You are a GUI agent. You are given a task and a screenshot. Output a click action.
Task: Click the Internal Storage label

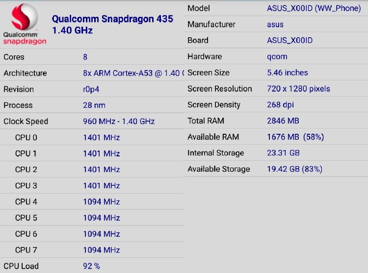click(x=216, y=153)
